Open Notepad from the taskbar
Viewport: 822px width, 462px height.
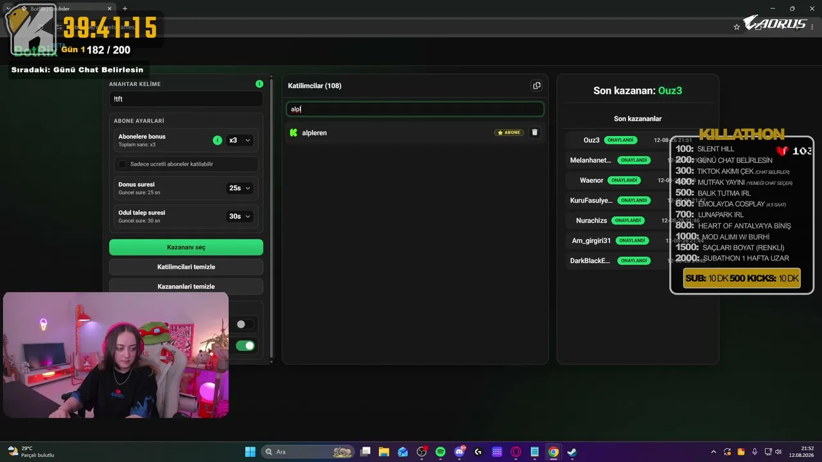tap(534, 452)
